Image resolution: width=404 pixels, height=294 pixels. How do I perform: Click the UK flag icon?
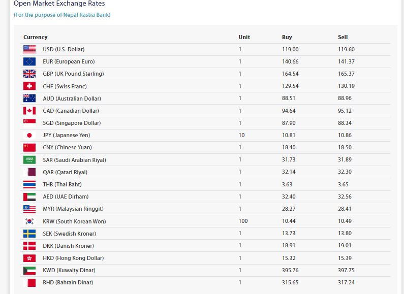(29, 74)
